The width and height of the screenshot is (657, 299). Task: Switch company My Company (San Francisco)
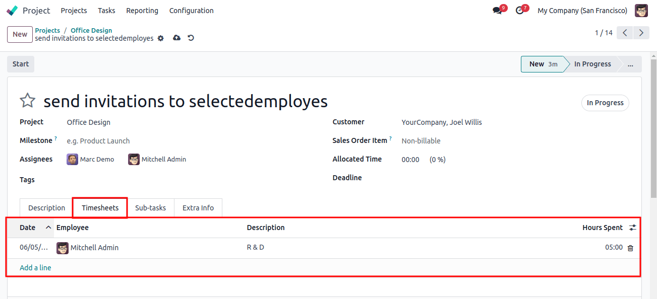pyautogui.click(x=582, y=11)
